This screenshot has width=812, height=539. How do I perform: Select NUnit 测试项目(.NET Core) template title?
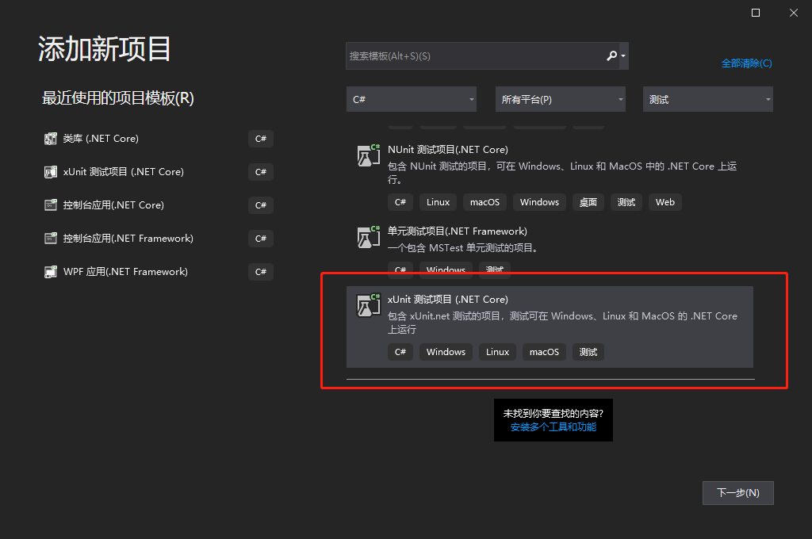point(447,150)
